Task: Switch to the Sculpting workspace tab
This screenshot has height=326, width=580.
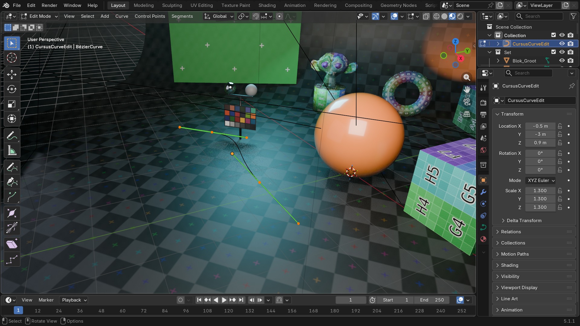Action: pyautogui.click(x=172, y=5)
